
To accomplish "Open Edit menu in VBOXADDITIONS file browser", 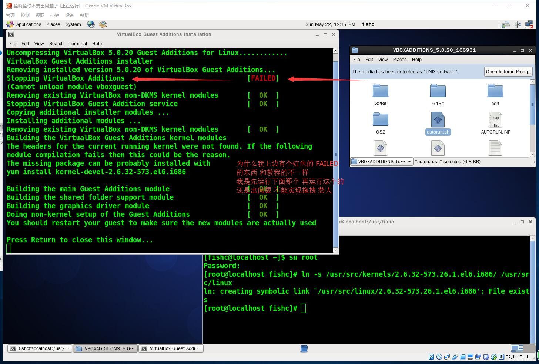I will point(369,60).
